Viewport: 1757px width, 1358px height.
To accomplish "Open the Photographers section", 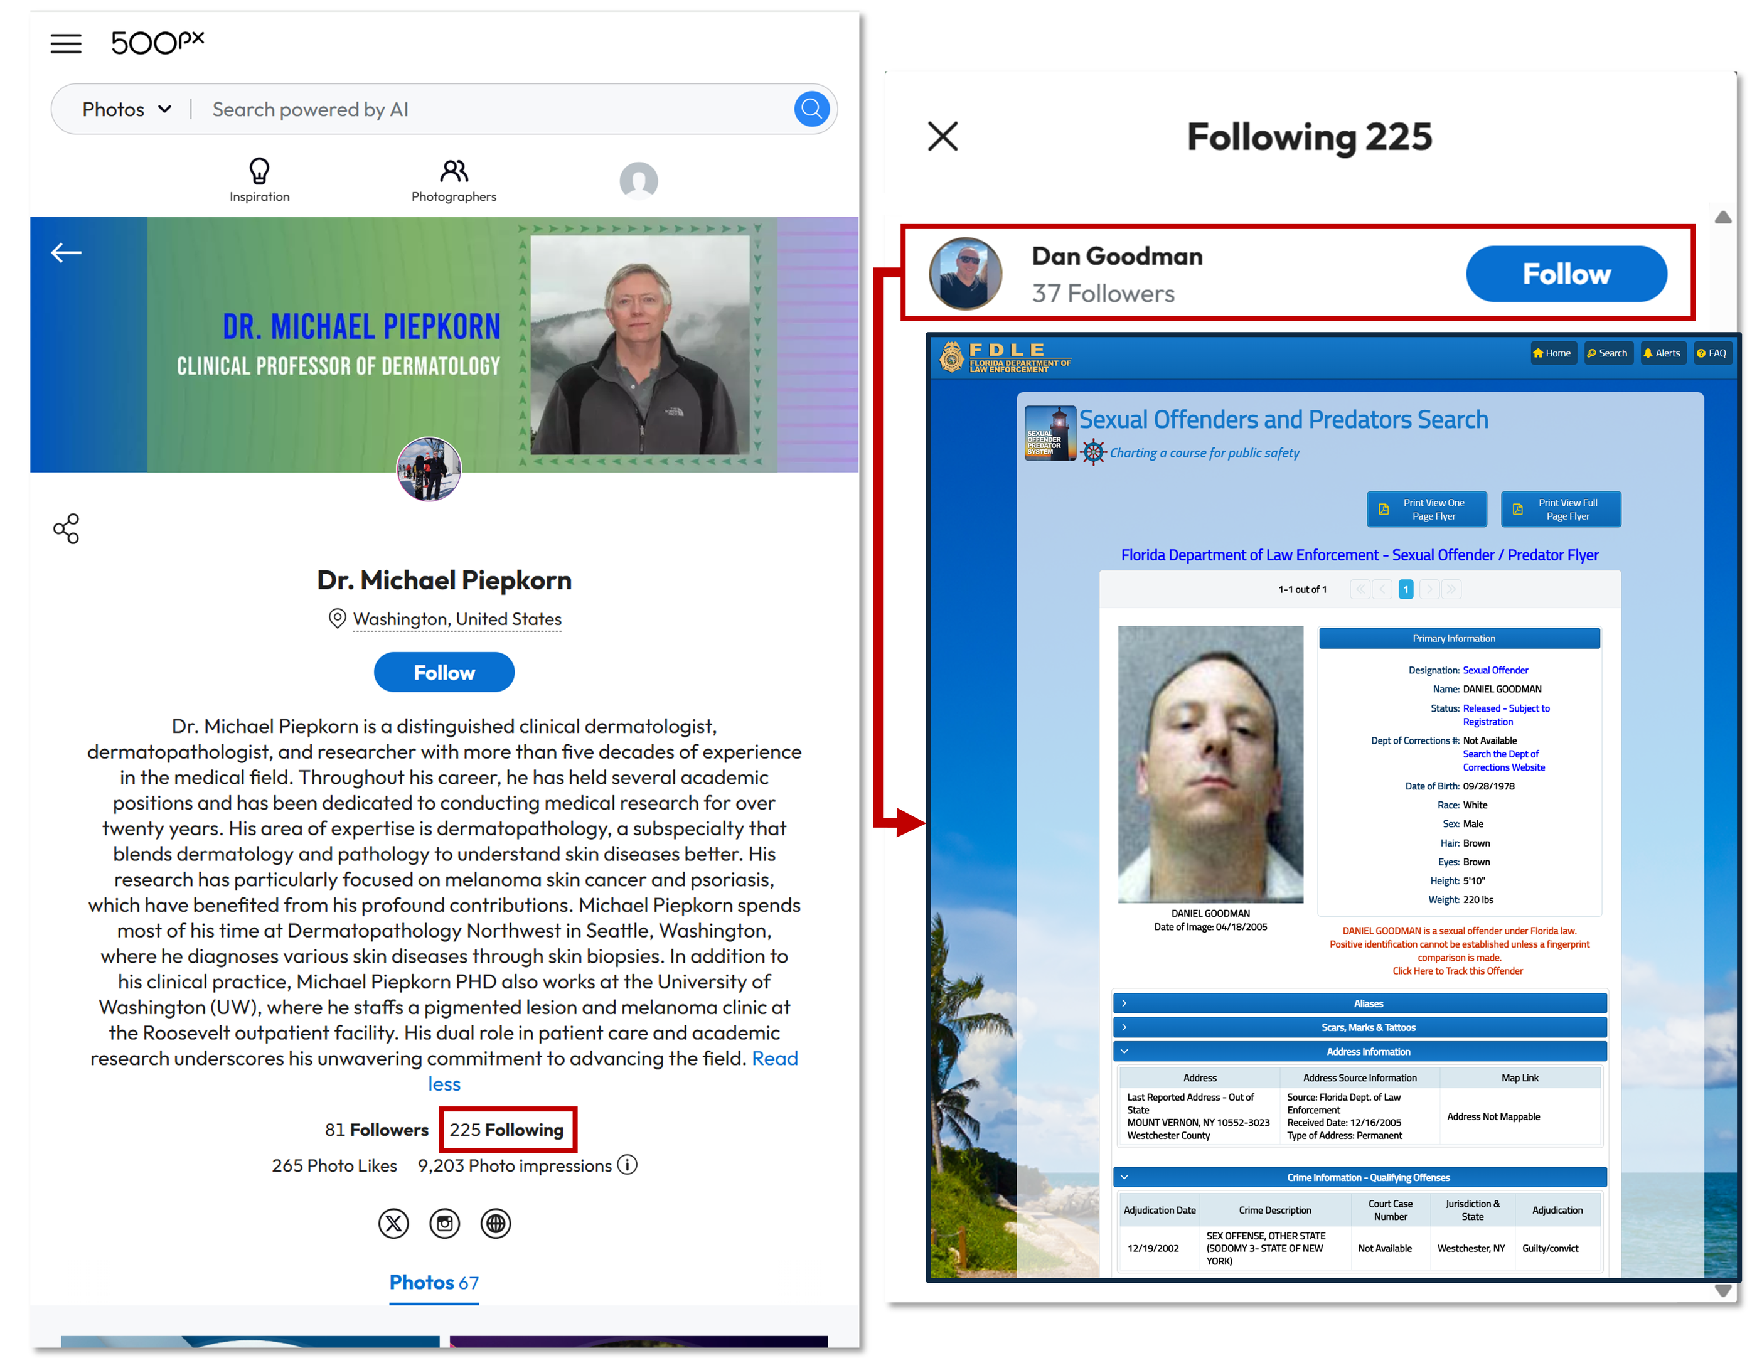I will (454, 180).
